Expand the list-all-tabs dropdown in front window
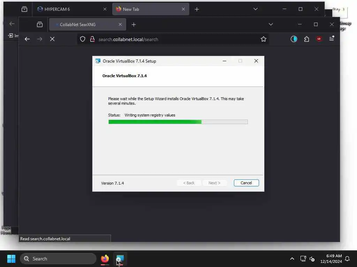This screenshot has width=357, height=267. point(271,24)
